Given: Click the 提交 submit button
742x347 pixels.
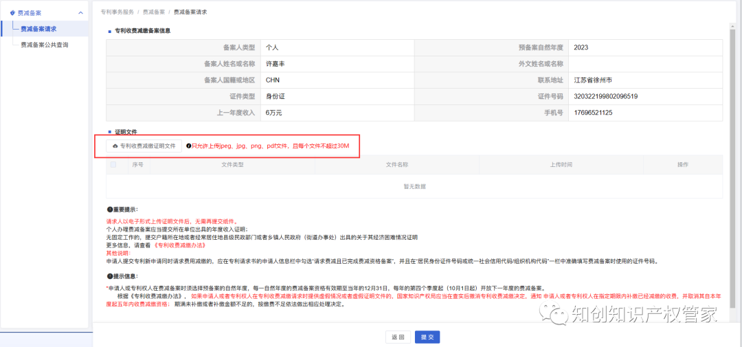Looking at the screenshot, I should pyautogui.click(x=427, y=337).
